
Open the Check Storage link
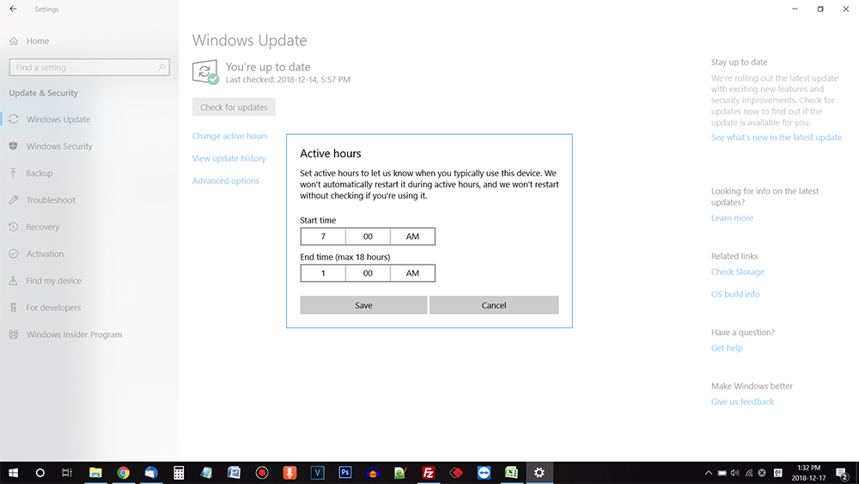point(737,272)
